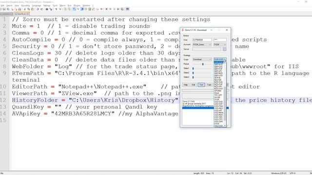Click the Slider2 handle in Zorro
The image size is (312, 175).
click(x=193, y=73)
